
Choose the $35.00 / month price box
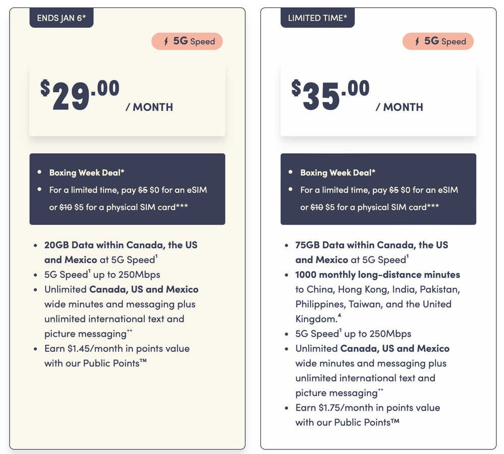click(x=378, y=99)
